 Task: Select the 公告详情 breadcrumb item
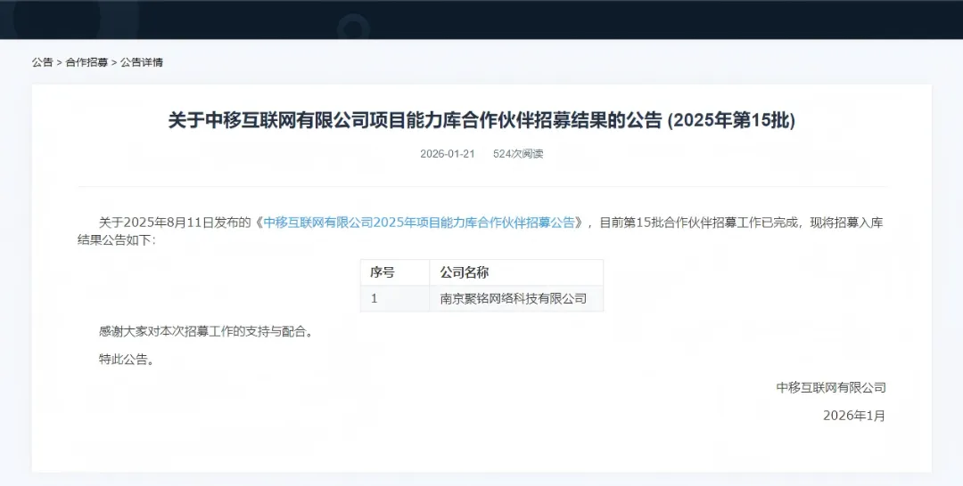pyautogui.click(x=142, y=62)
